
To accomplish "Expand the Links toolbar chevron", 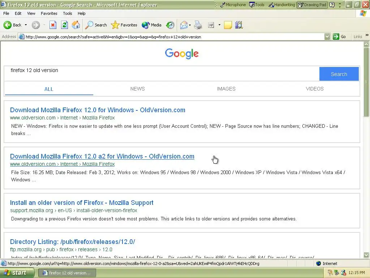I will coord(367,35).
